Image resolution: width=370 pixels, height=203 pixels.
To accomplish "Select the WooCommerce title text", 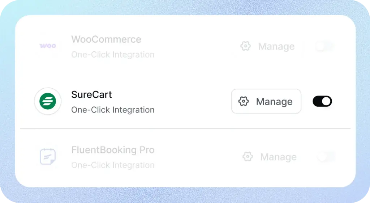I will (x=106, y=39).
